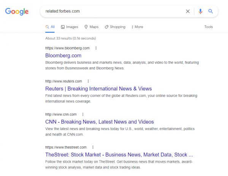This screenshot has height=176, width=228.
Task: Click CNN snippet 'View the latest news' text
Action: pos(120,132)
